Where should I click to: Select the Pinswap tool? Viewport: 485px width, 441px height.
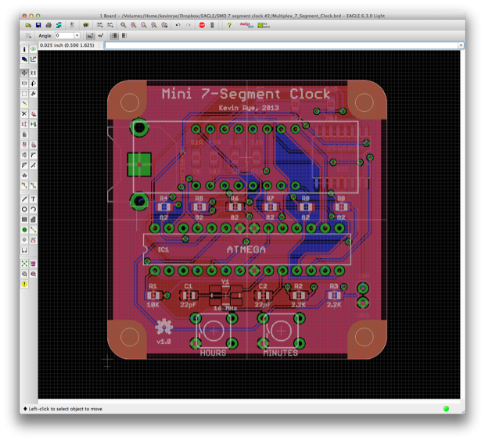pos(24,124)
